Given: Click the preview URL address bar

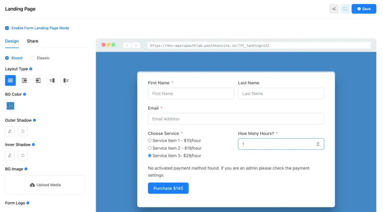Looking at the screenshot, I should pyautogui.click(x=259, y=45).
